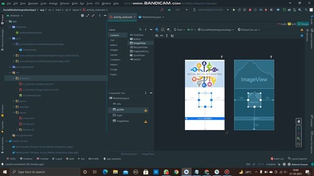Select RelativeLayout in the Component Tree

(x=119, y=98)
